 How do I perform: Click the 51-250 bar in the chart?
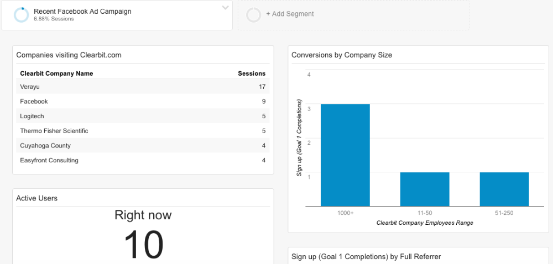504,189
